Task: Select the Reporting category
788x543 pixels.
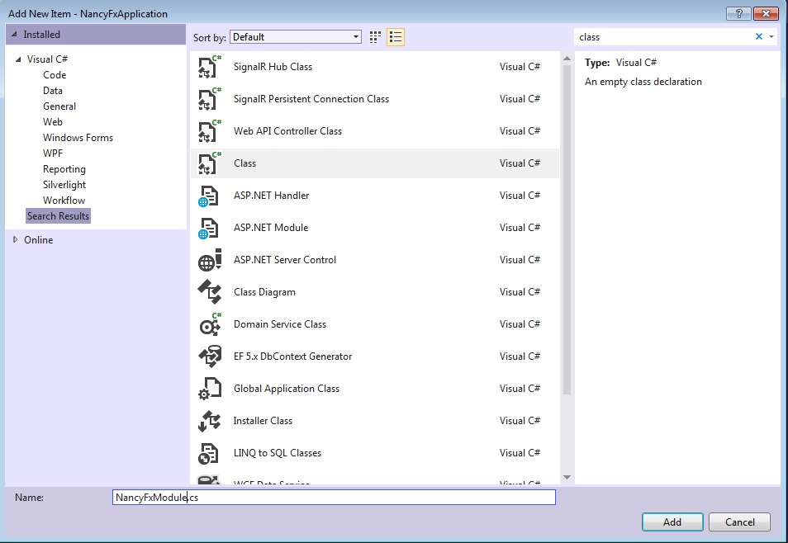Action: (64, 169)
